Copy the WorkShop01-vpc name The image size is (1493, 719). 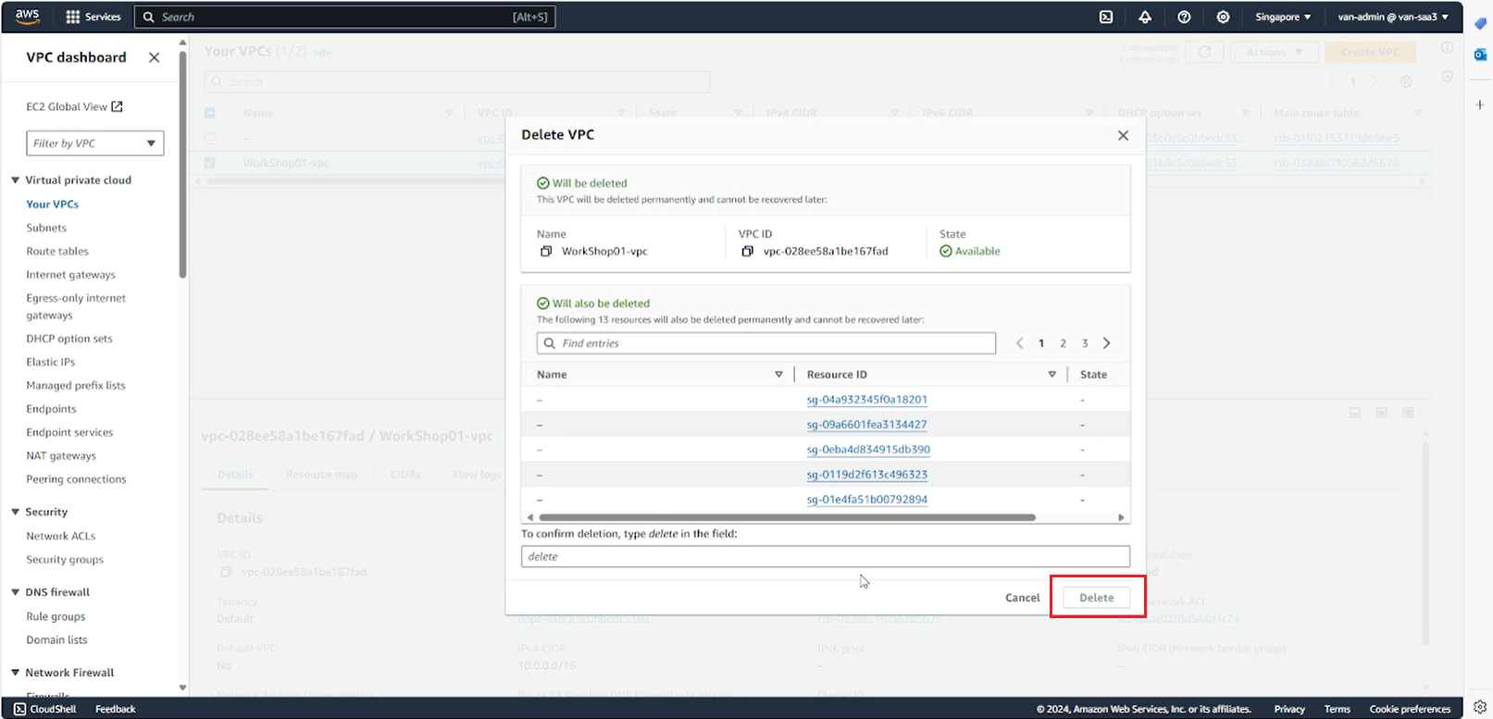(x=546, y=251)
